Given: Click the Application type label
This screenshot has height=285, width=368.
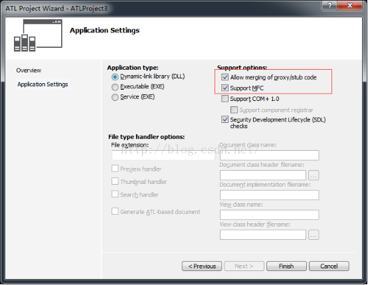Looking at the screenshot, I should (x=133, y=68).
